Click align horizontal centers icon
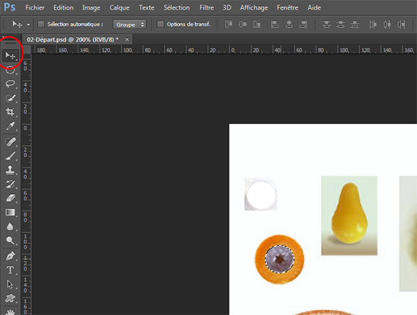This screenshot has width=417, height=315. click(x=289, y=24)
